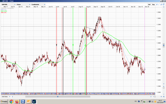Image resolution: width=166 pixels, height=104 pixels.
Task: Open the Candlestick chart type dropdown
Action: click(x=38, y=5)
